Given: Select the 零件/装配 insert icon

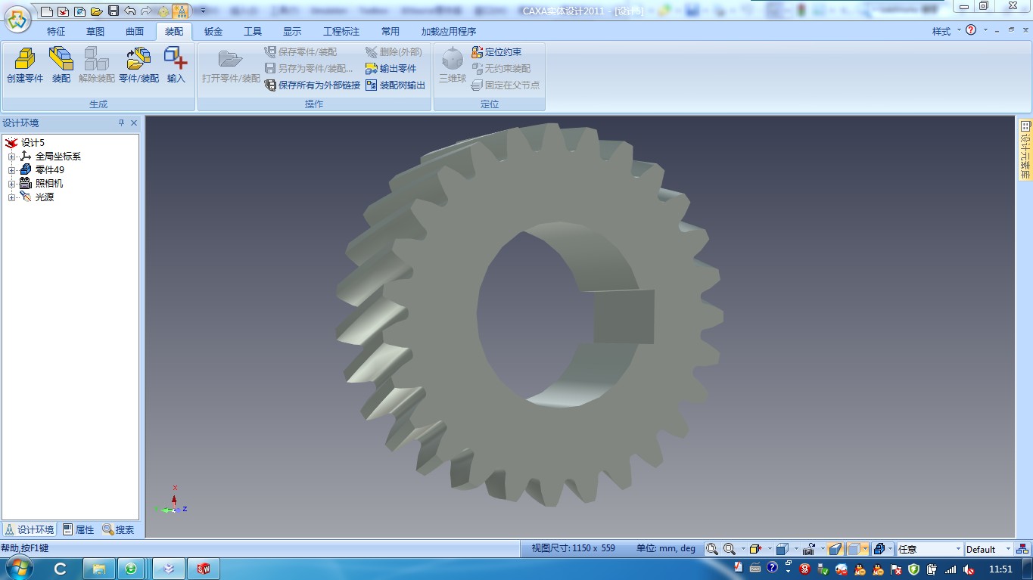Looking at the screenshot, I should click(138, 64).
